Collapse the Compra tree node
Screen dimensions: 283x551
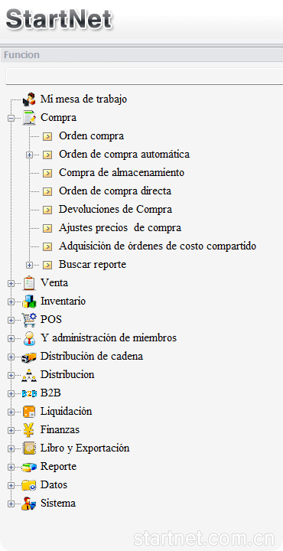(x=11, y=119)
